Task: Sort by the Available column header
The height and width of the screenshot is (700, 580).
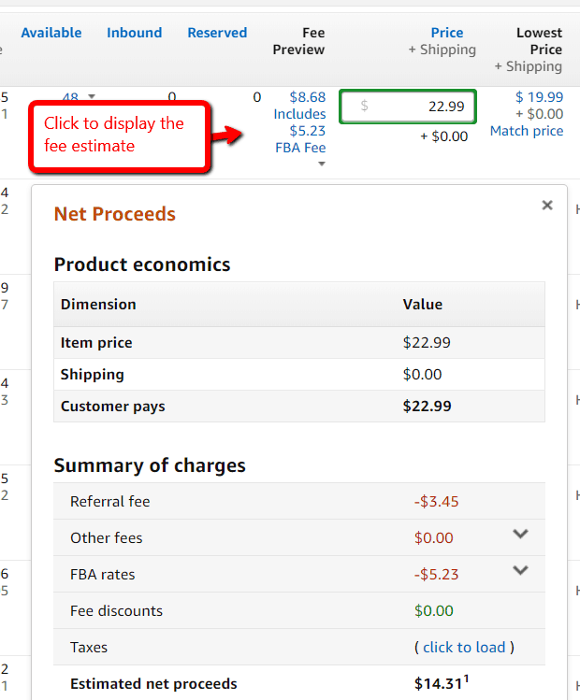Action: click(x=51, y=33)
